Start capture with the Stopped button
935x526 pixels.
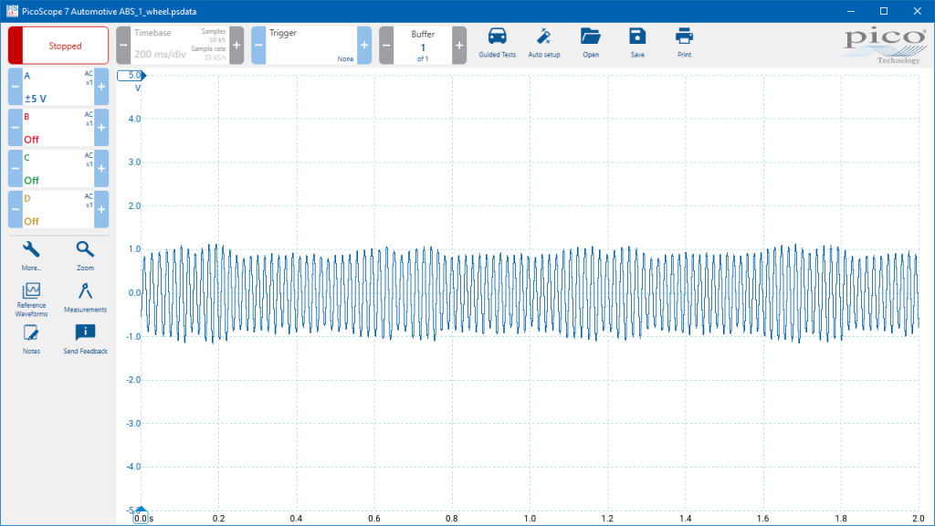click(58, 46)
